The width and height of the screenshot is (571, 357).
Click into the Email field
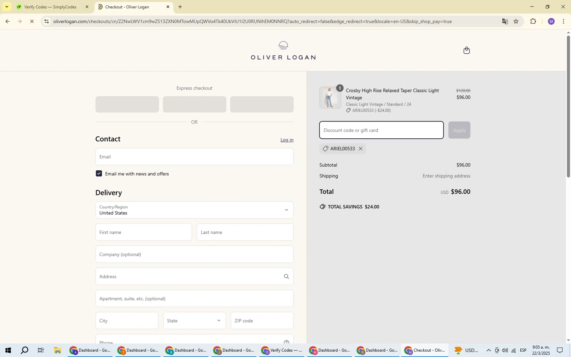coord(194,157)
